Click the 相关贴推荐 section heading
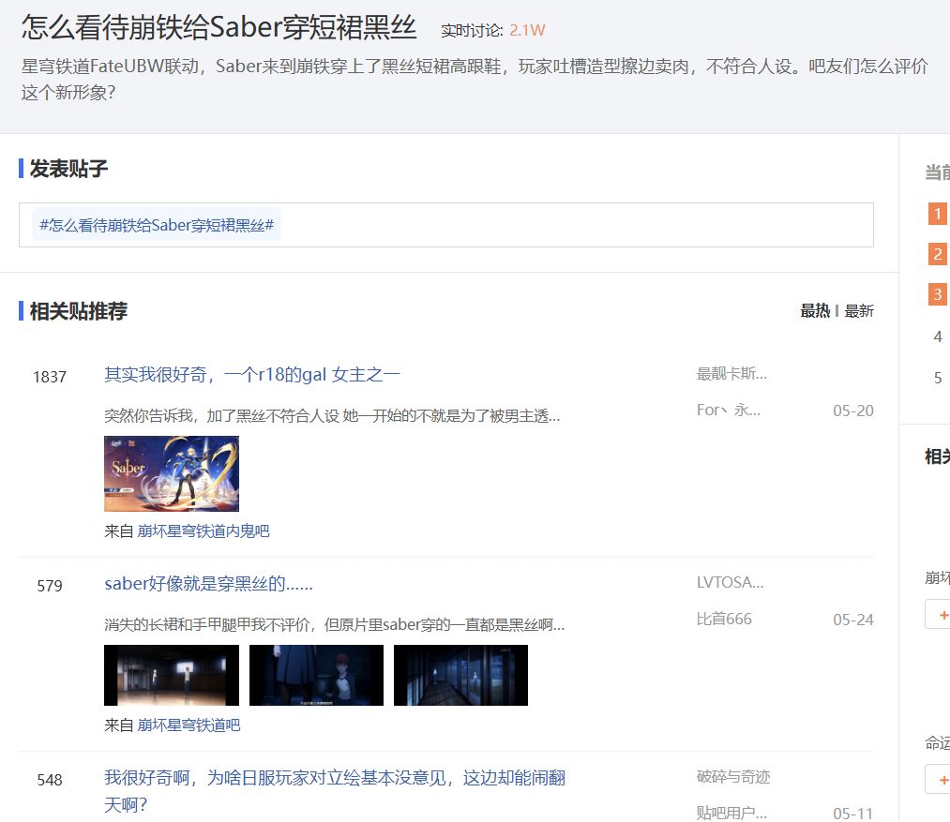950x822 pixels. (78, 311)
